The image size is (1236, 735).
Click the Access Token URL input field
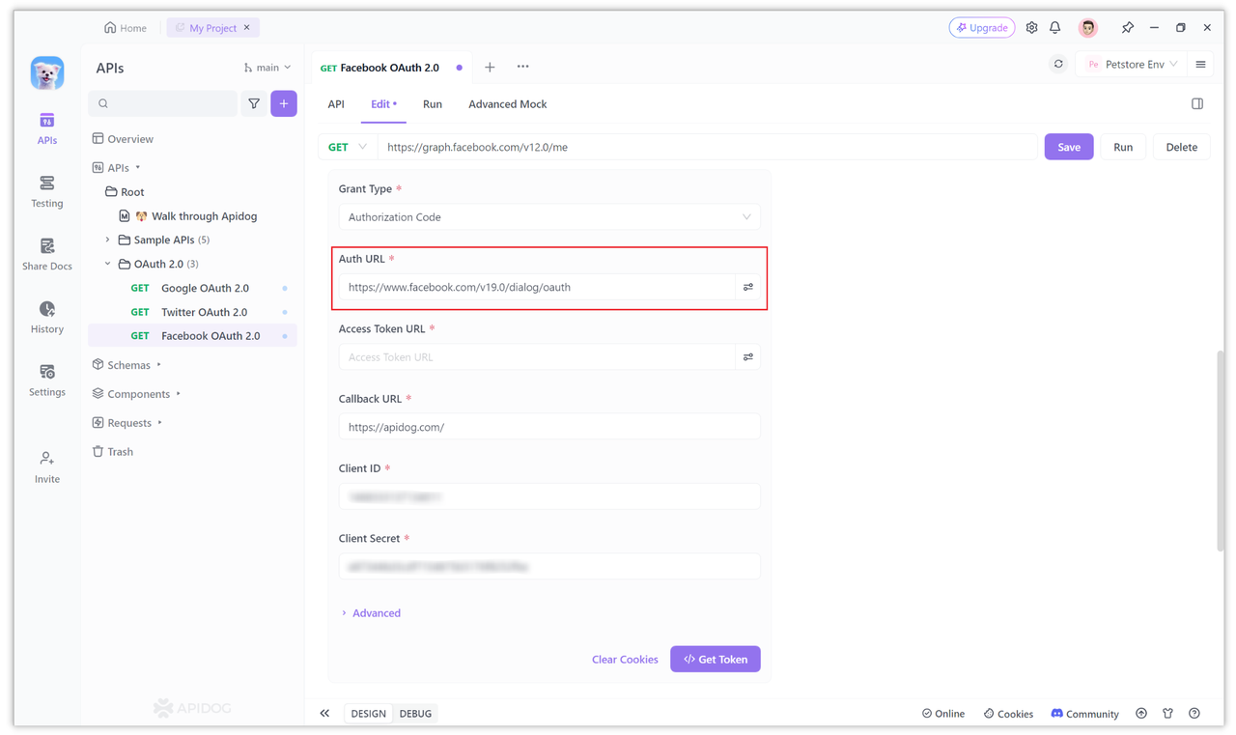coord(537,356)
